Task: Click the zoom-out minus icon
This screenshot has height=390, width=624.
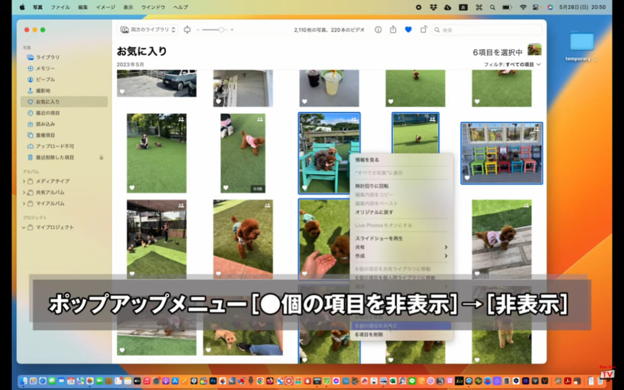Action: coord(198,30)
